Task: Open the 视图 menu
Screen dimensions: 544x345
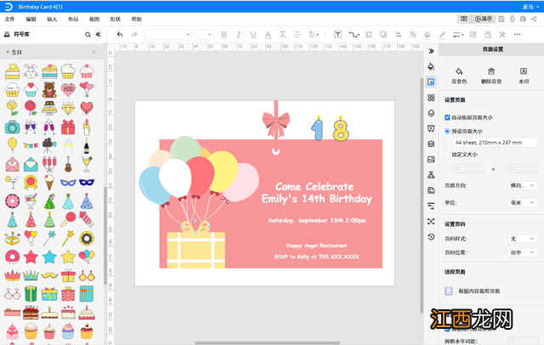Action: [94, 18]
